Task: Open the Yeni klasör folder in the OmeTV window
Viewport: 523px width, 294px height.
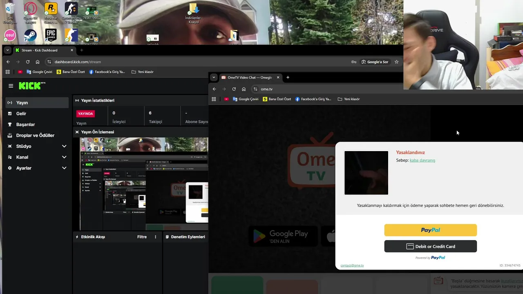Action: (x=349, y=99)
